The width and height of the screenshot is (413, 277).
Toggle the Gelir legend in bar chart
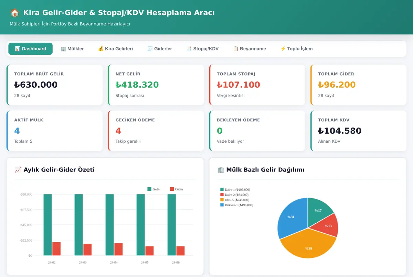(153, 189)
